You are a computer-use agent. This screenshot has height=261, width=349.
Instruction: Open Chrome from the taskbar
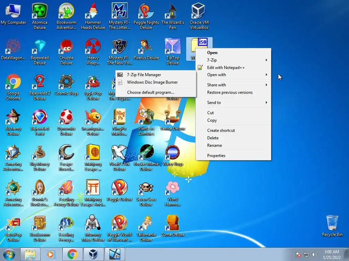(72, 254)
